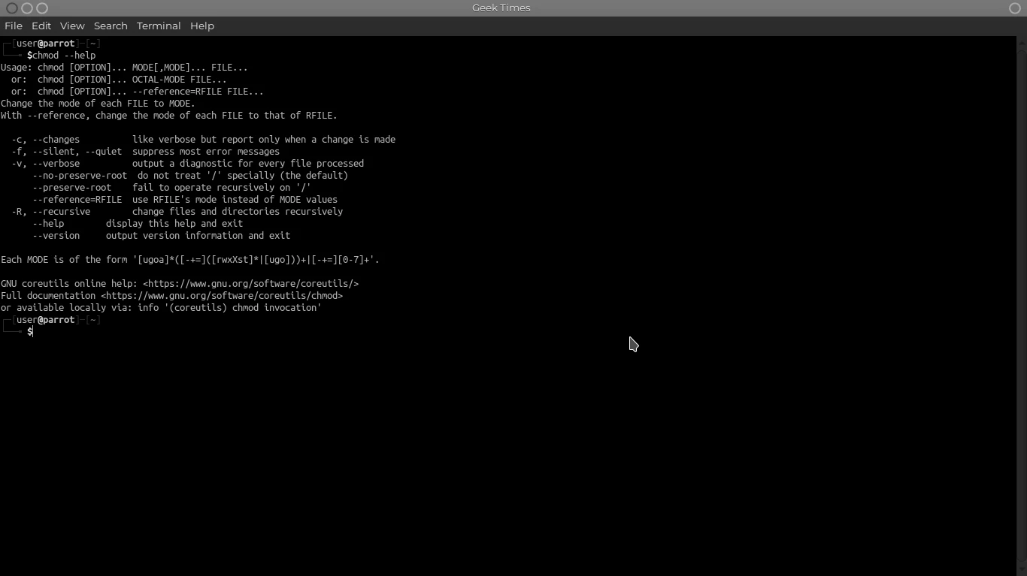The image size is (1027, 576).
Task: Click the round button at right end of title bar
Action: pos(1014,8)
